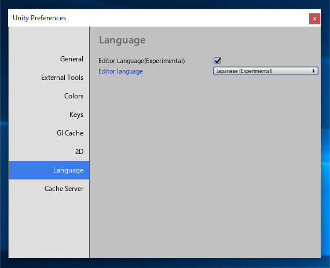
Task: Click the Unity Preferences title bar text
Action: click(x=39, y=18)
